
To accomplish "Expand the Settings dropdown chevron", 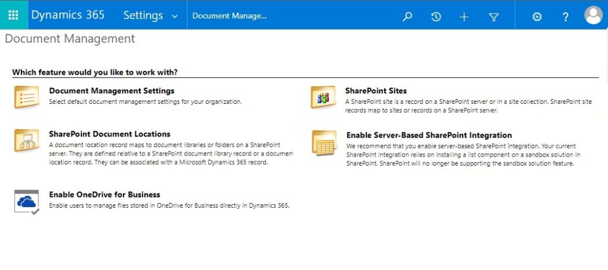I will point(175,17).
